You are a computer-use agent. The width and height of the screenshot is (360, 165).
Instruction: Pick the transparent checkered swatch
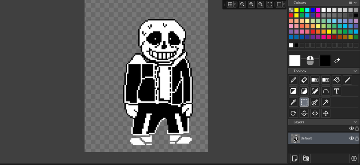pos(291,10)
